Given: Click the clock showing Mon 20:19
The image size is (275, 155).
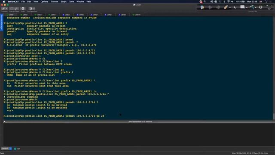Looking at the screenshot, I should pos(252,2).
